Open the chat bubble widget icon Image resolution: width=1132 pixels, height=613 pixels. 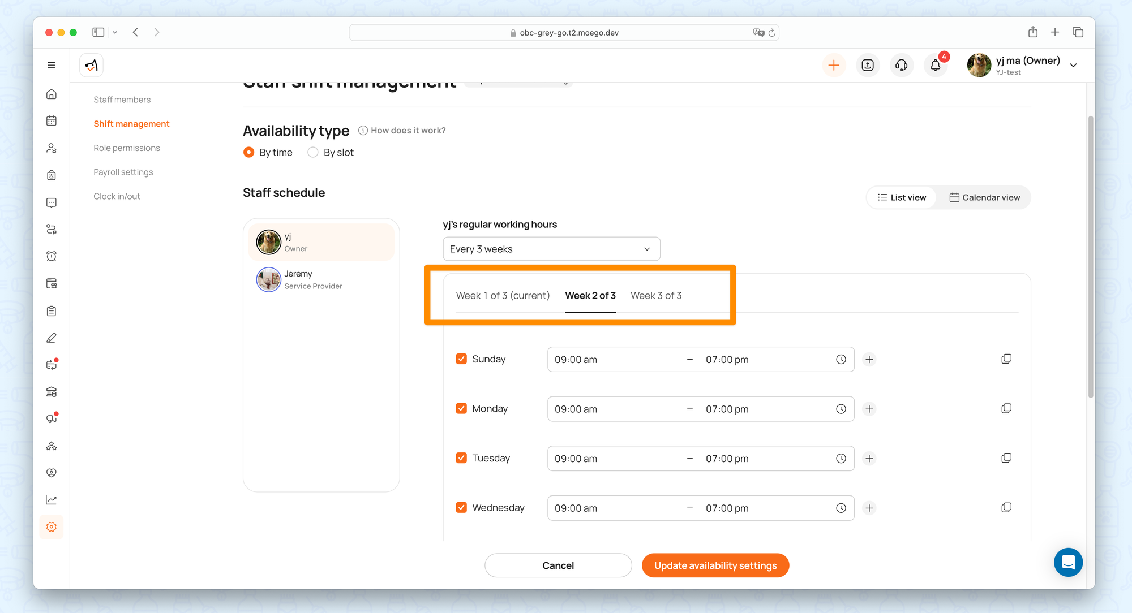click(x=1068, y=562)
